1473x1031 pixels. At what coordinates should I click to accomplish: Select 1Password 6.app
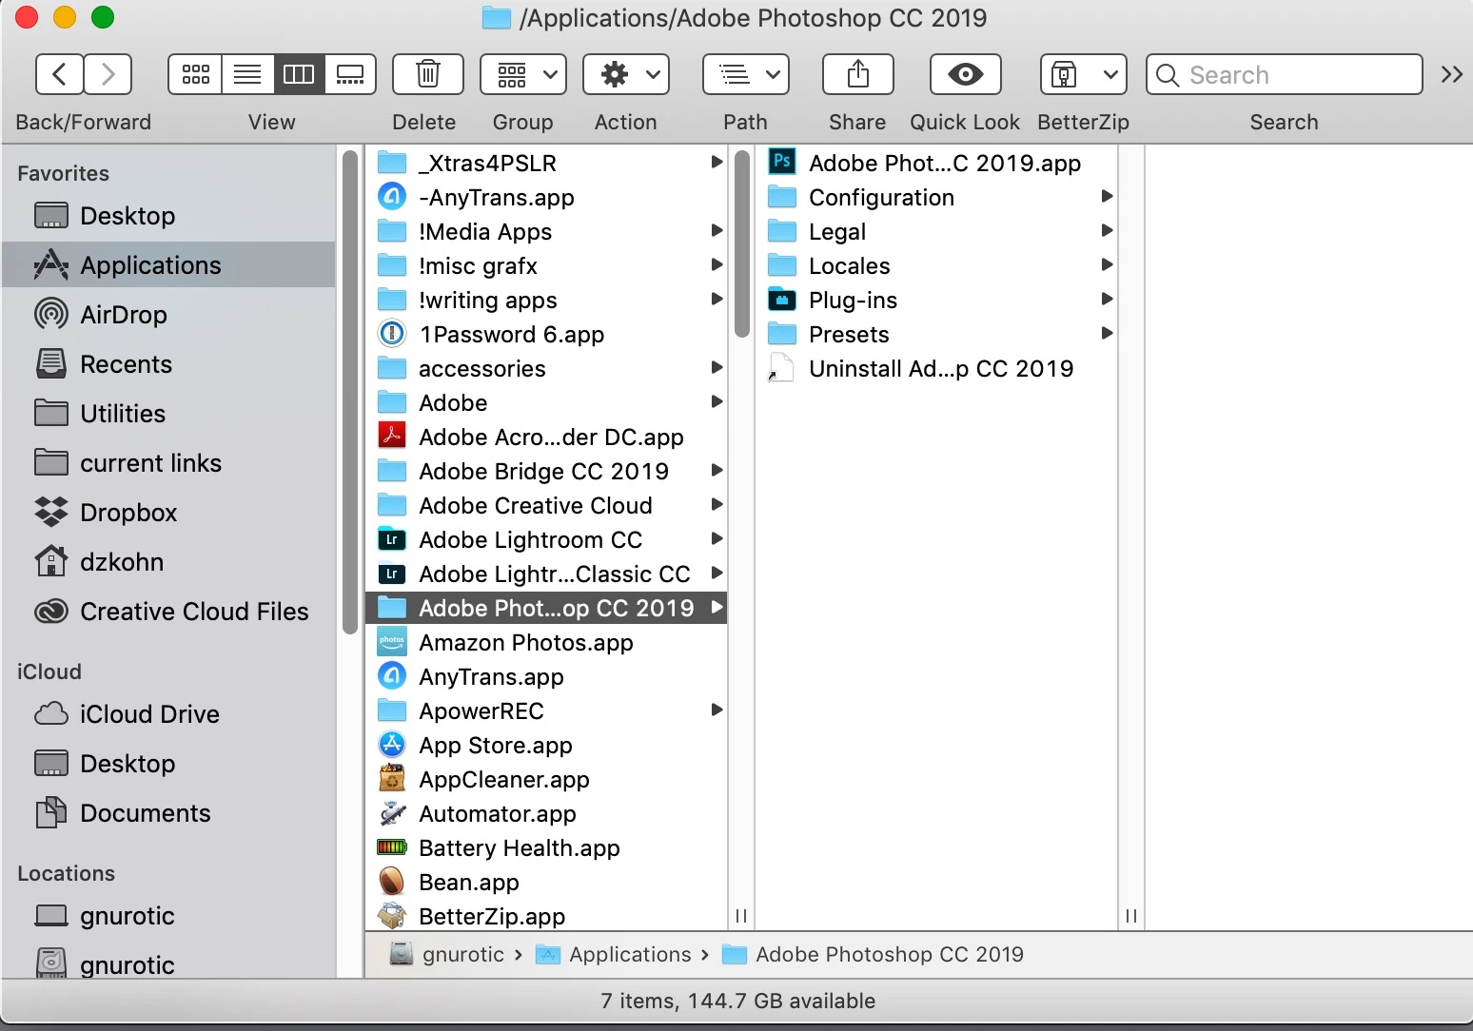pos(546,335)
